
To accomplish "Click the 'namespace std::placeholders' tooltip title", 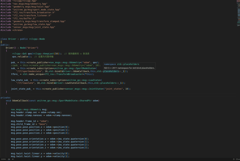I will [122, 64].
